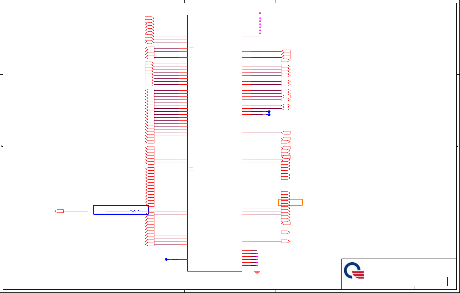Image resolution: width=460 pixels, height=293 pixels.
Task: Select the blue zigzag resistor symbol
Action: tap(135, 211)
